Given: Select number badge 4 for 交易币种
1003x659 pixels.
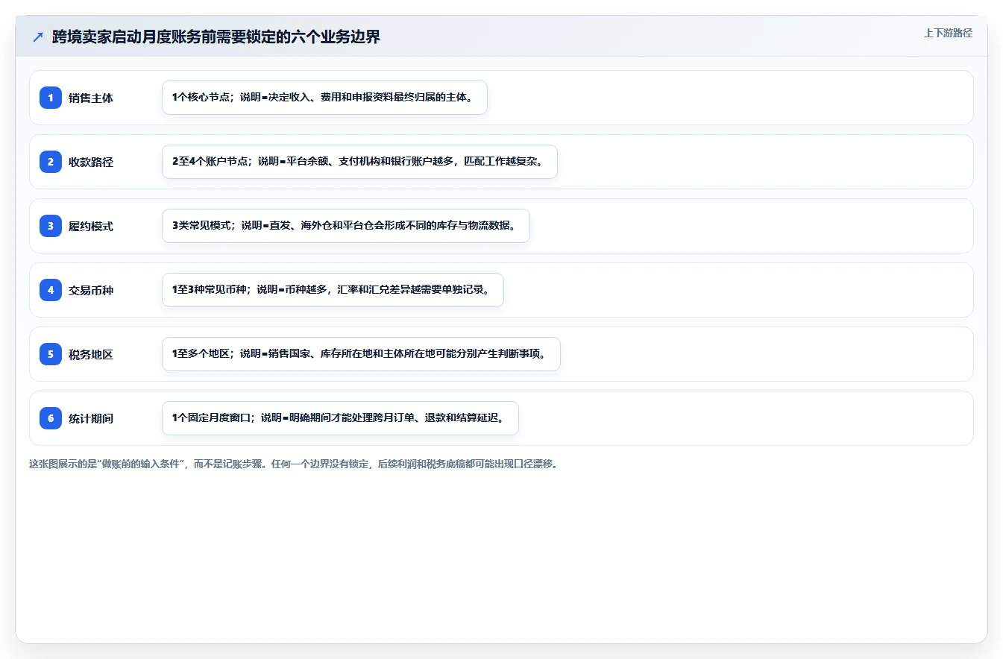Looking at the screenshot, I should point(51,290).
